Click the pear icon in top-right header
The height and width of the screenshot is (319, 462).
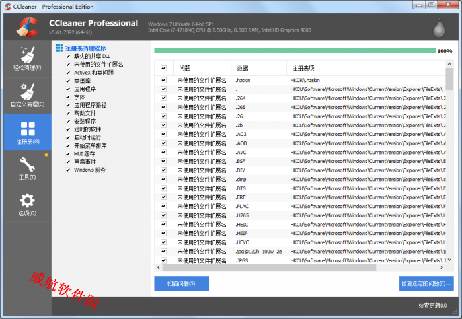[438, 27]
